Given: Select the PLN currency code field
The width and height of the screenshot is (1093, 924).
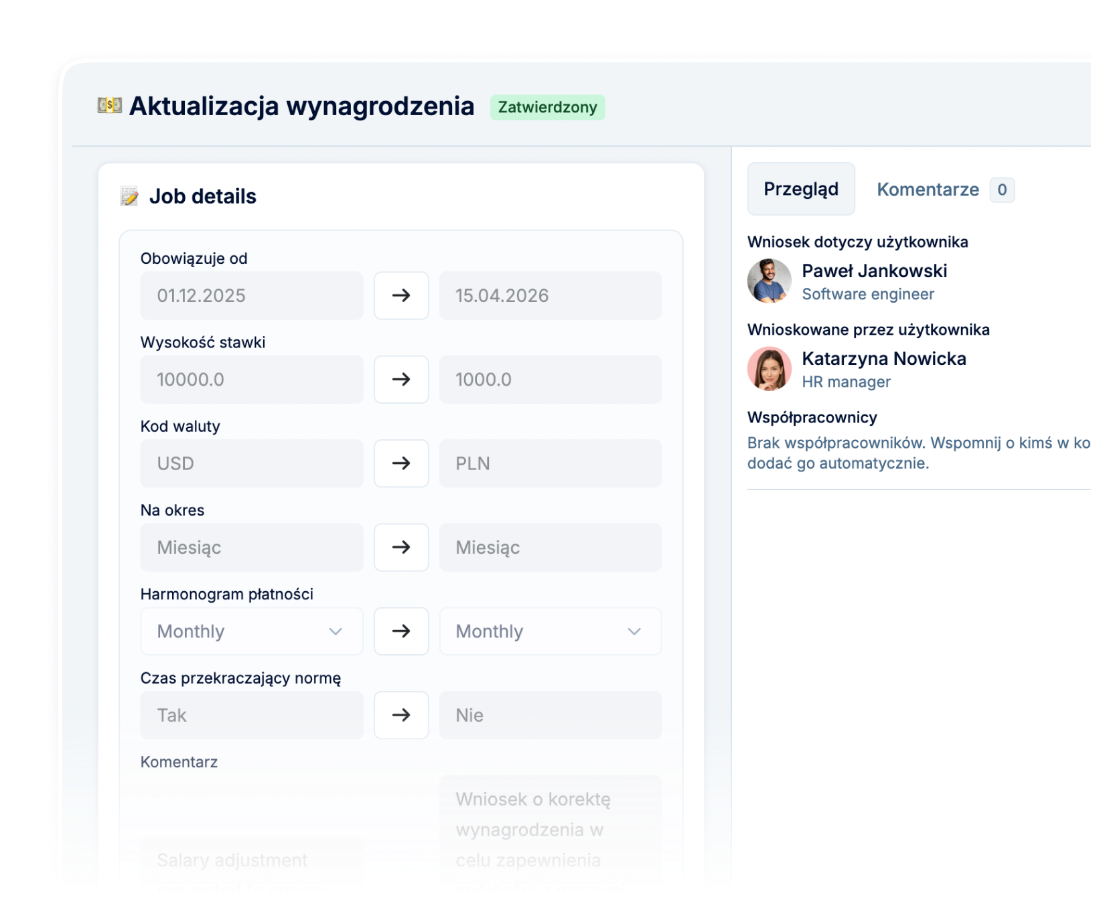Looking at the screenshot, I should click(550, 463).
